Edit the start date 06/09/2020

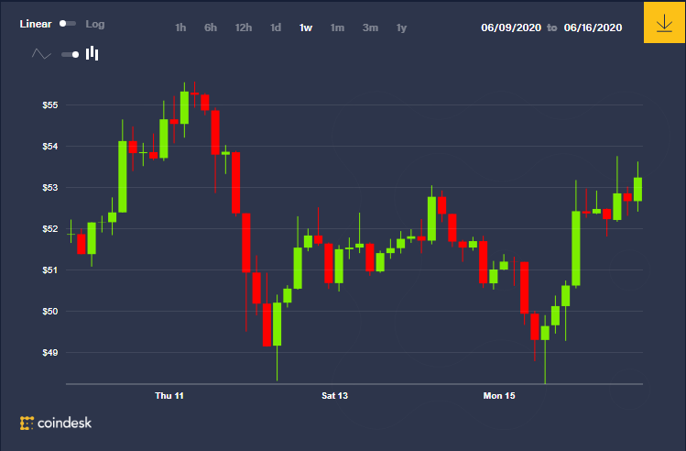[x=511, y=27]
